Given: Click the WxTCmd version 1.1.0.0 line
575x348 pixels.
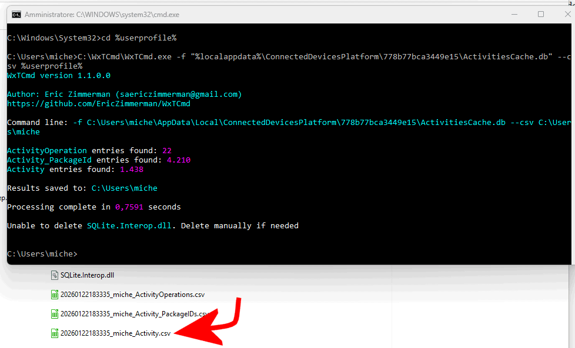Looking at the screenshot, I should tap(58, 76).
